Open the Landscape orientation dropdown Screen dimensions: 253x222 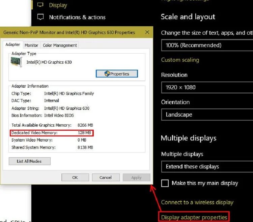207,115
